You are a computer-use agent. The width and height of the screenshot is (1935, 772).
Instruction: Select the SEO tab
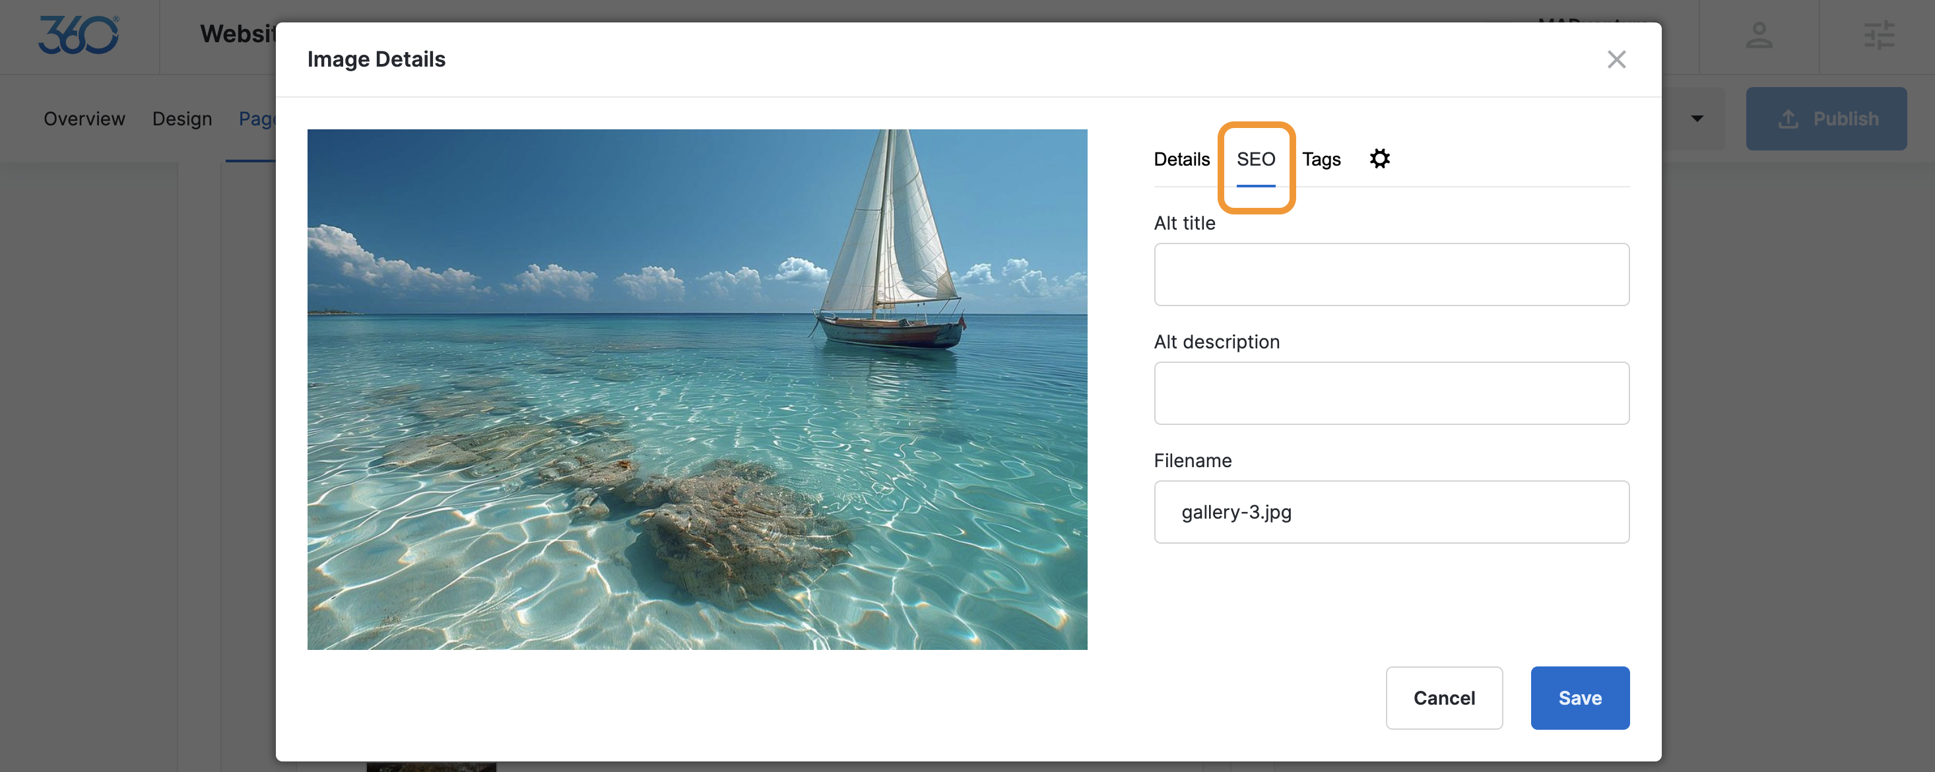click(1255, 159)
